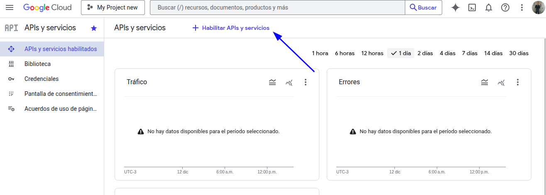Focus the Buscar recursos search field

(277, 7)
